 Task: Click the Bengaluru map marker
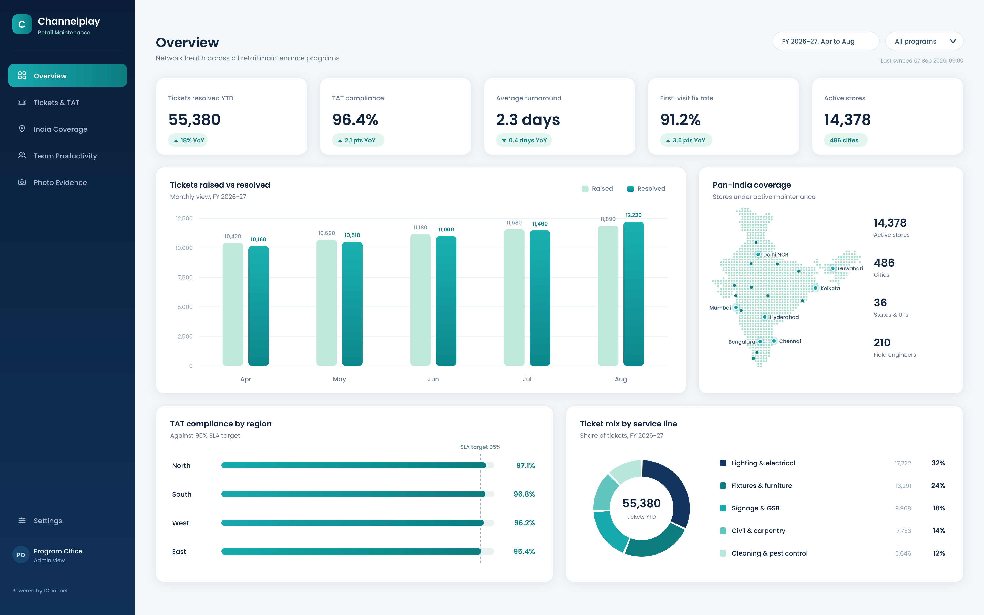tap(760, 342)
